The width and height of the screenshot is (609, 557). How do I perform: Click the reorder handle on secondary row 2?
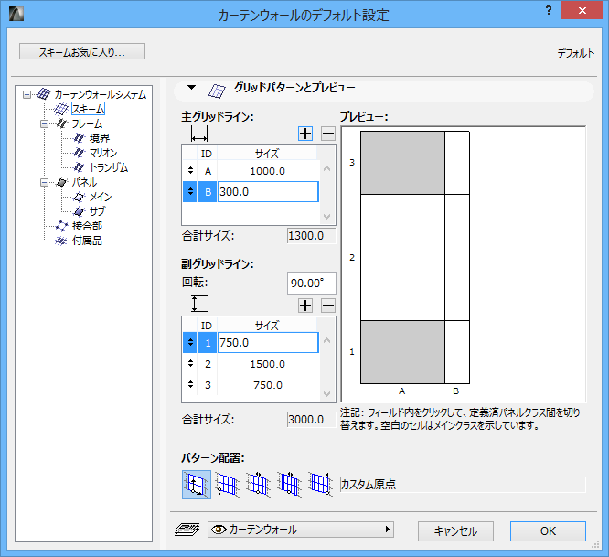(x=190, y=364)
